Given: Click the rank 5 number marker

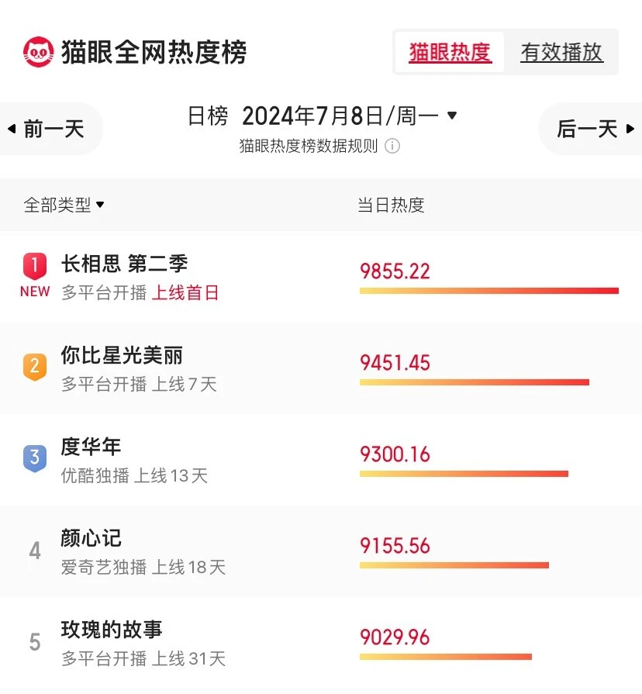Looking at the screenshot, I should (x=35, y=642).
